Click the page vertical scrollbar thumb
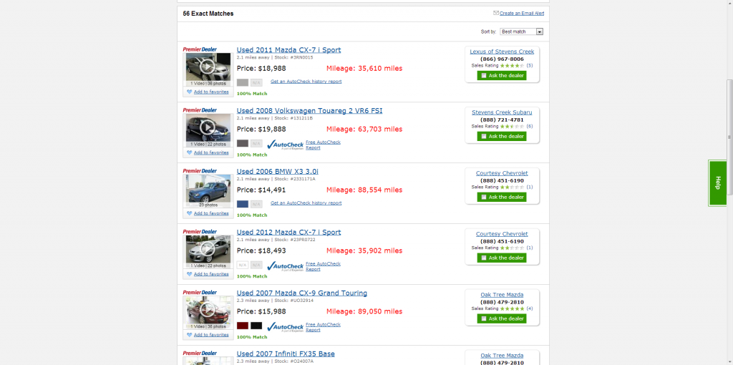This screenshot has width=733, height=365. 729,137
